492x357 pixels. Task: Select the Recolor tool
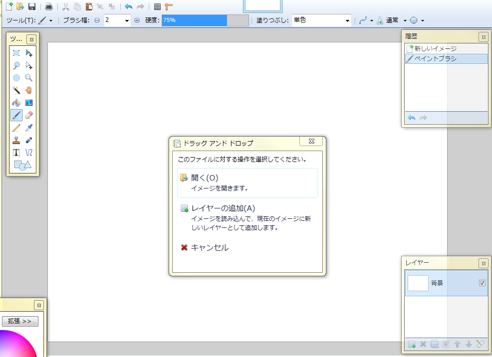29,140
